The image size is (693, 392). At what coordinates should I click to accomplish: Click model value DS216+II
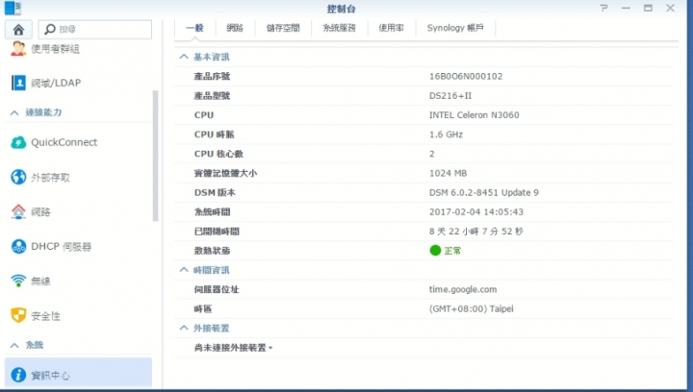click(x=450, y=96)
